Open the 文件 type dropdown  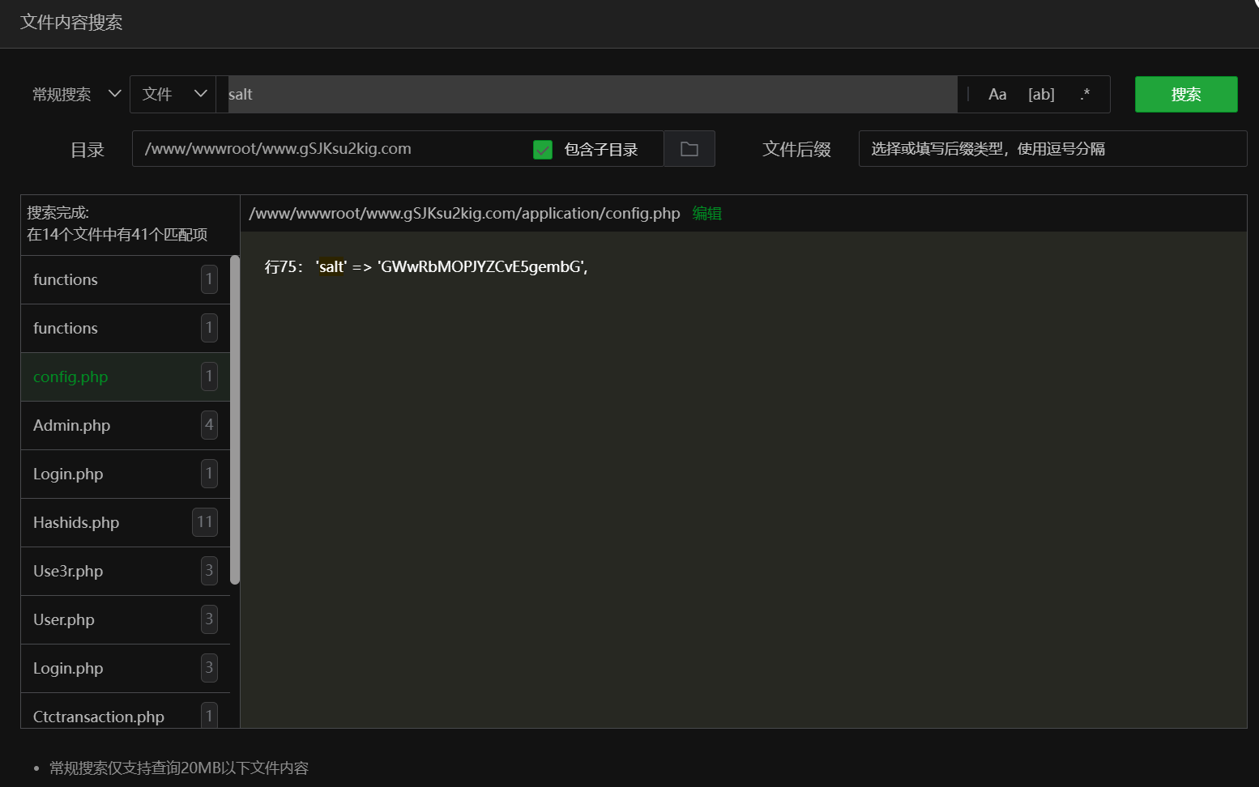(x=173, y=95)
